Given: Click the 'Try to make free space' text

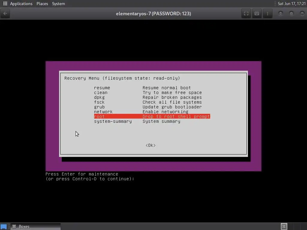Looking at the screenshot, I should click(172, 93).
